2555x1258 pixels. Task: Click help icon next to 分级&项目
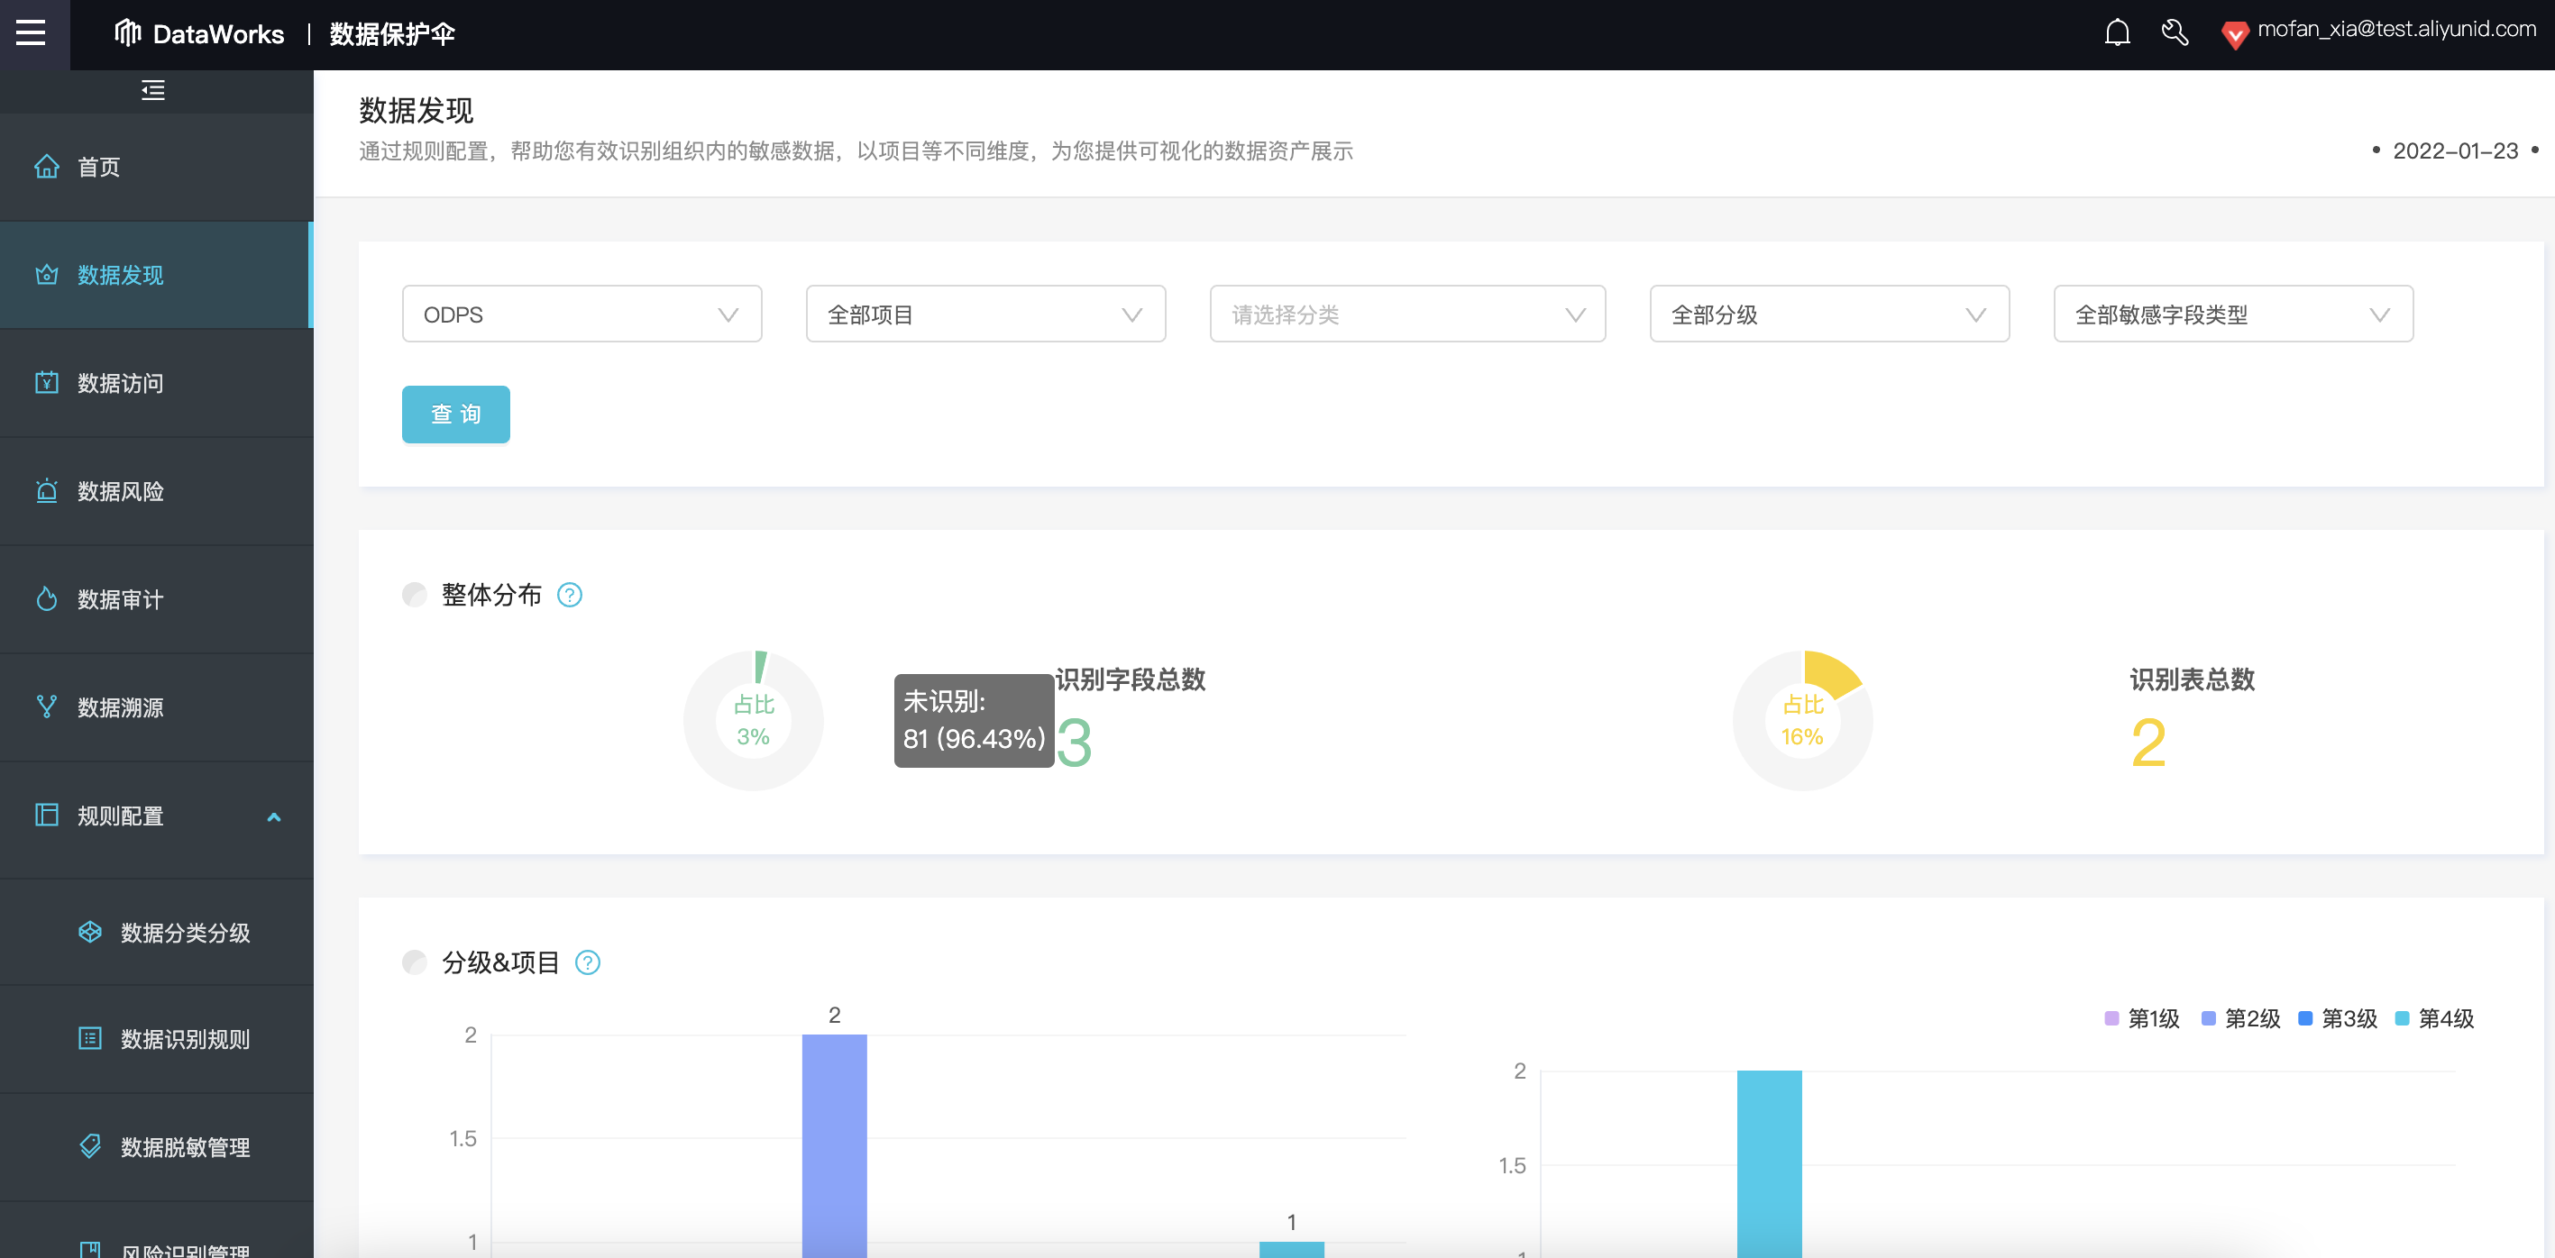(x=587, y=962)
